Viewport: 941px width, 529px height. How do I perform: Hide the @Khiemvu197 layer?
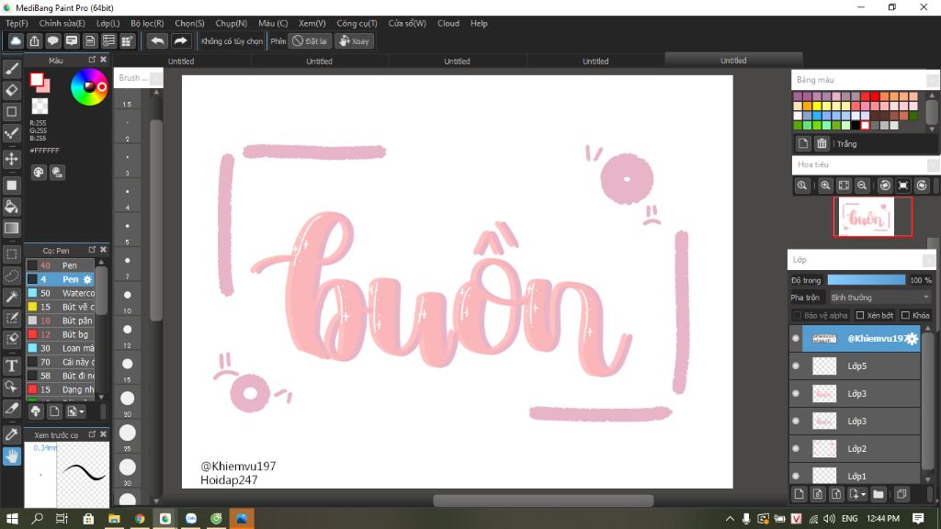pyautogui.click(x=796, y=338)
